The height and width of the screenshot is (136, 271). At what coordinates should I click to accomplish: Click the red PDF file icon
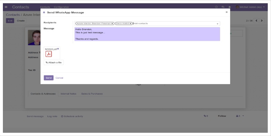pos(49,54)
